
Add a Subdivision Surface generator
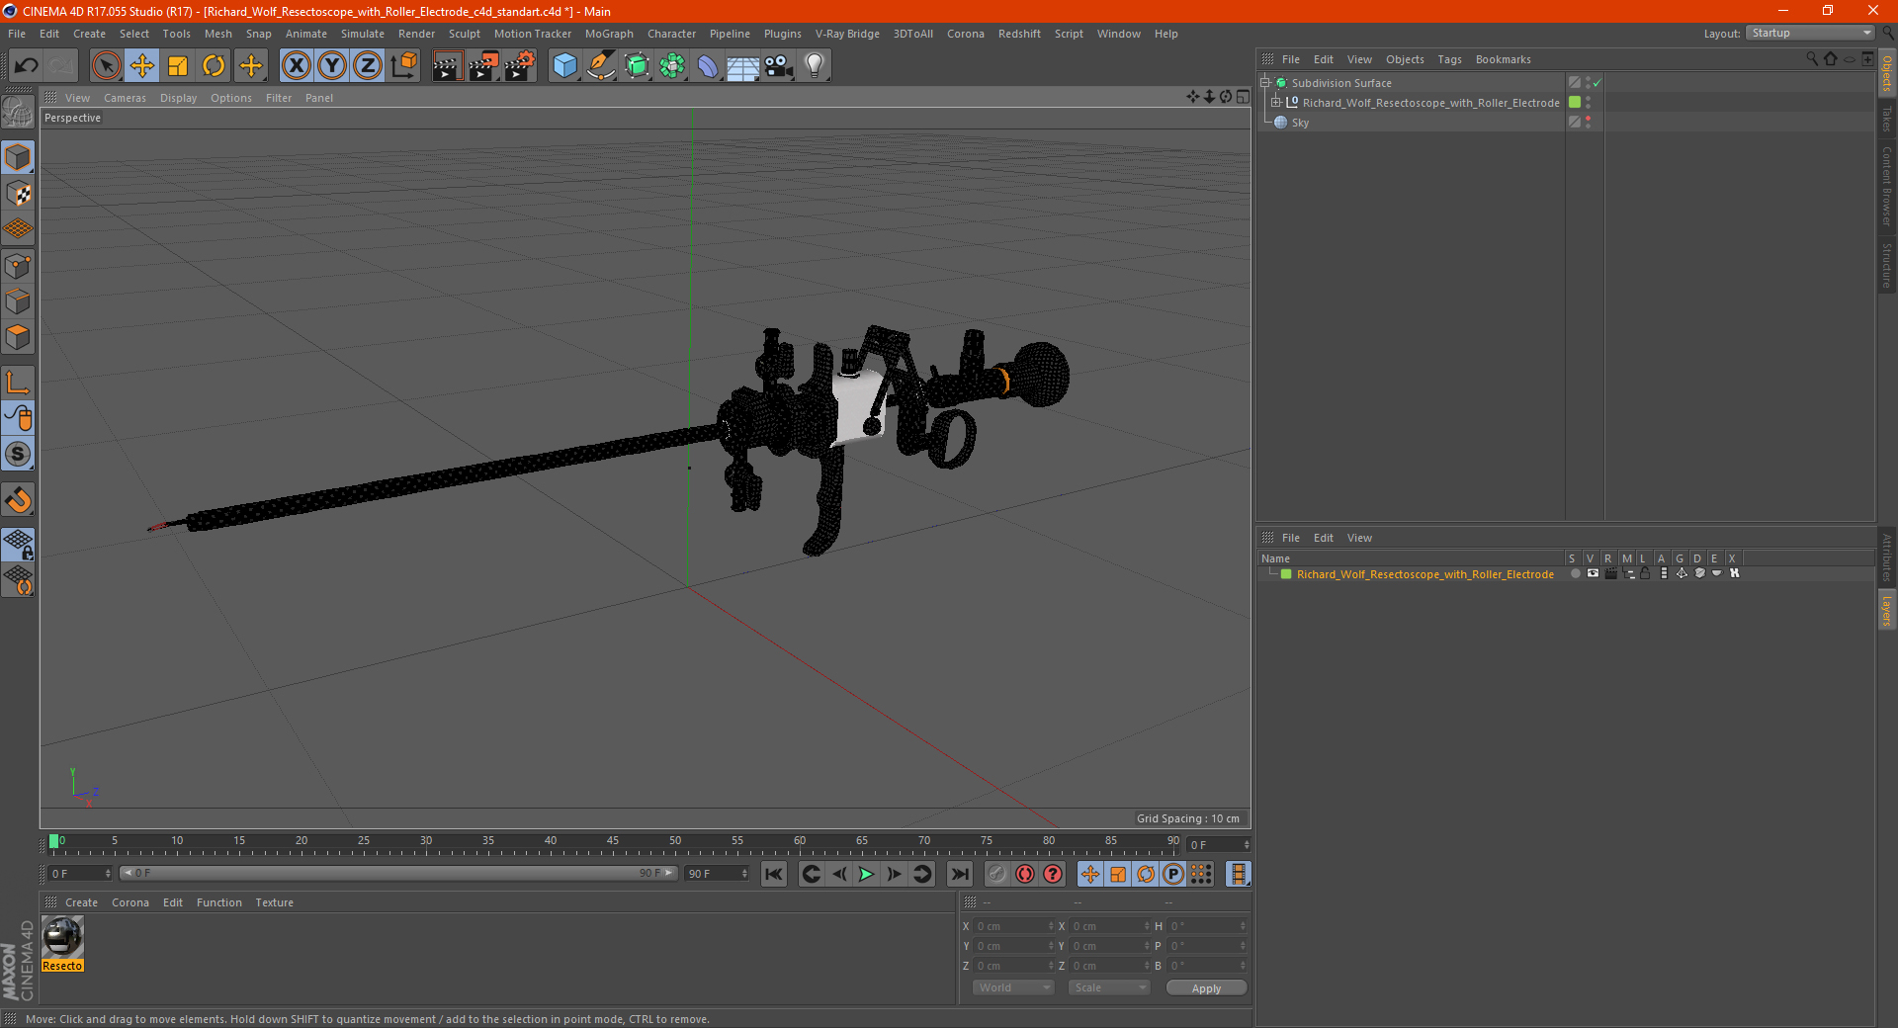tap(637, 66)
